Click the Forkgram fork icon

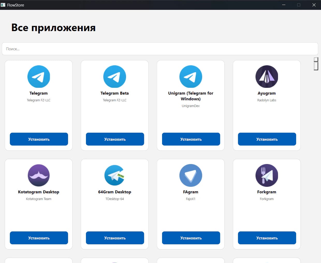click(x=267, y=175)
